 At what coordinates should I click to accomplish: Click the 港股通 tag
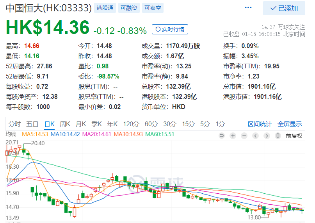(x=105, y=8)
